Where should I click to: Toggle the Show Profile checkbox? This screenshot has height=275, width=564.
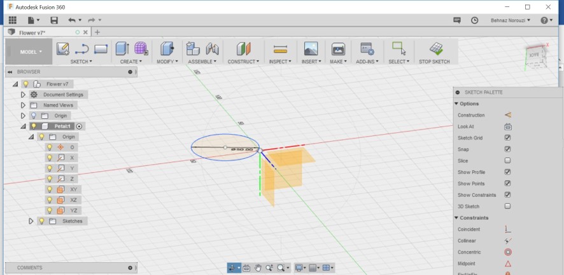coord(507,172)
